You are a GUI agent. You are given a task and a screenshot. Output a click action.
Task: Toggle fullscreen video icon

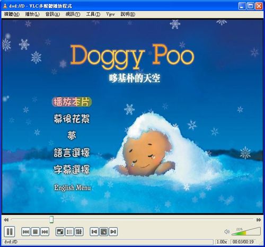pos(60,232)
